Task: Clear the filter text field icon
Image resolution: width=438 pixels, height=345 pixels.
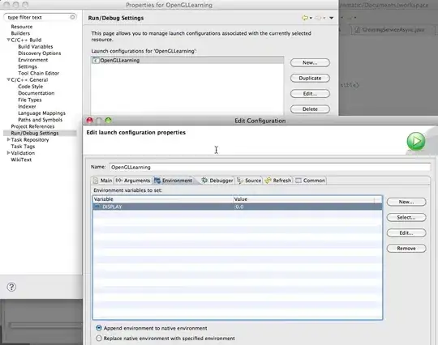Action: (x=72, y=17)
